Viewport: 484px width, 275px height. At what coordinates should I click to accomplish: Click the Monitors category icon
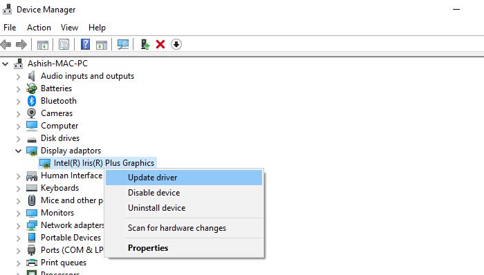[x=32, y=213]
